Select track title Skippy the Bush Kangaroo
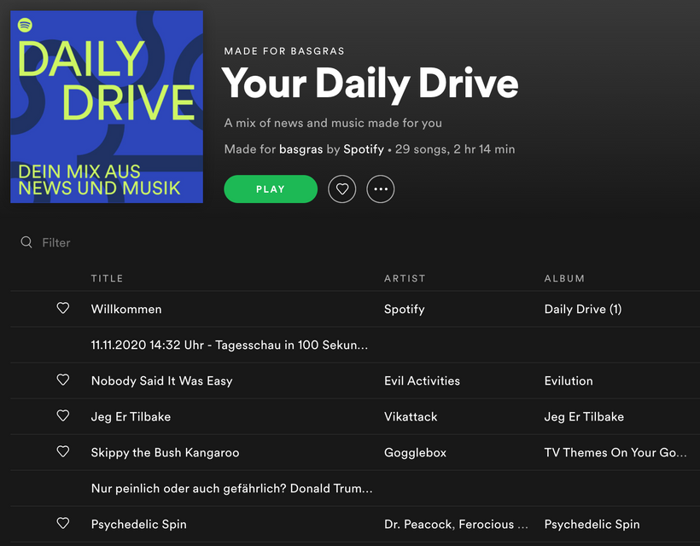This screenshot has width=700, height=546. [x=165, y=453]
